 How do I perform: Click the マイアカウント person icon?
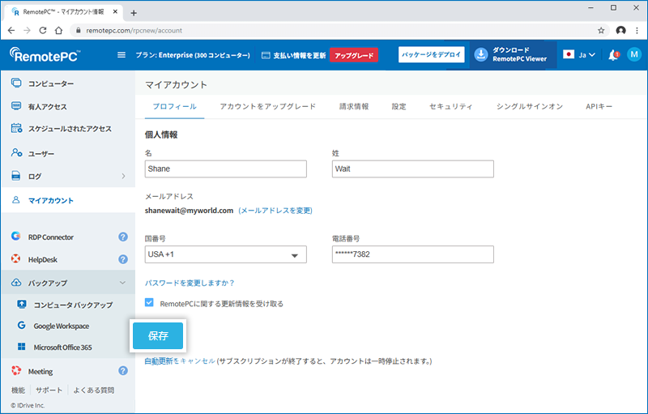[x=15, y=200]
